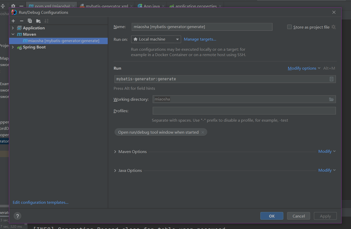Expand the Maven Options section
The image size is (351, 229).
pyautogui.click(x=115, y=152)
